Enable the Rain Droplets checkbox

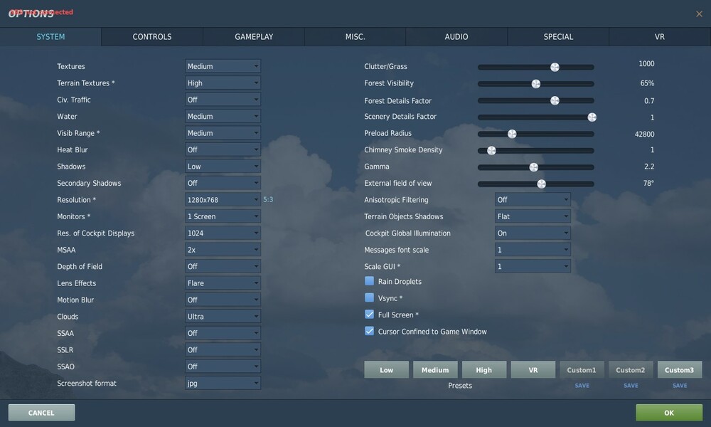click(369, 281)
